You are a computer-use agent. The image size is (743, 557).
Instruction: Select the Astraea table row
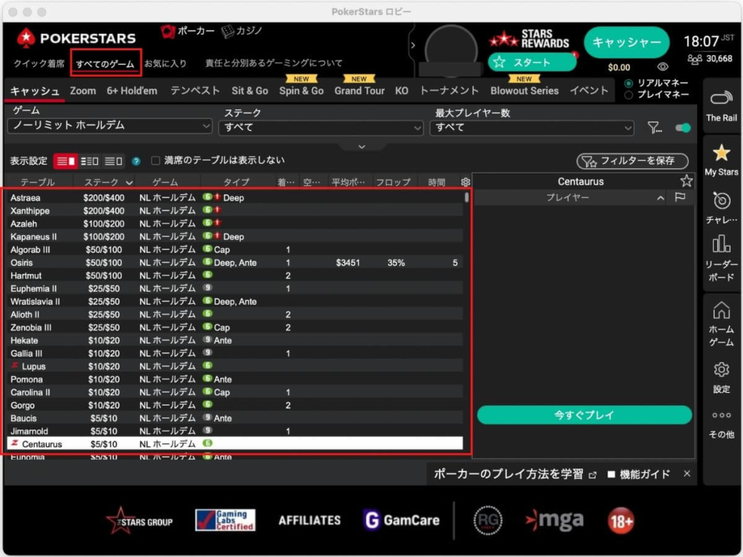click(x=235, y=197)
